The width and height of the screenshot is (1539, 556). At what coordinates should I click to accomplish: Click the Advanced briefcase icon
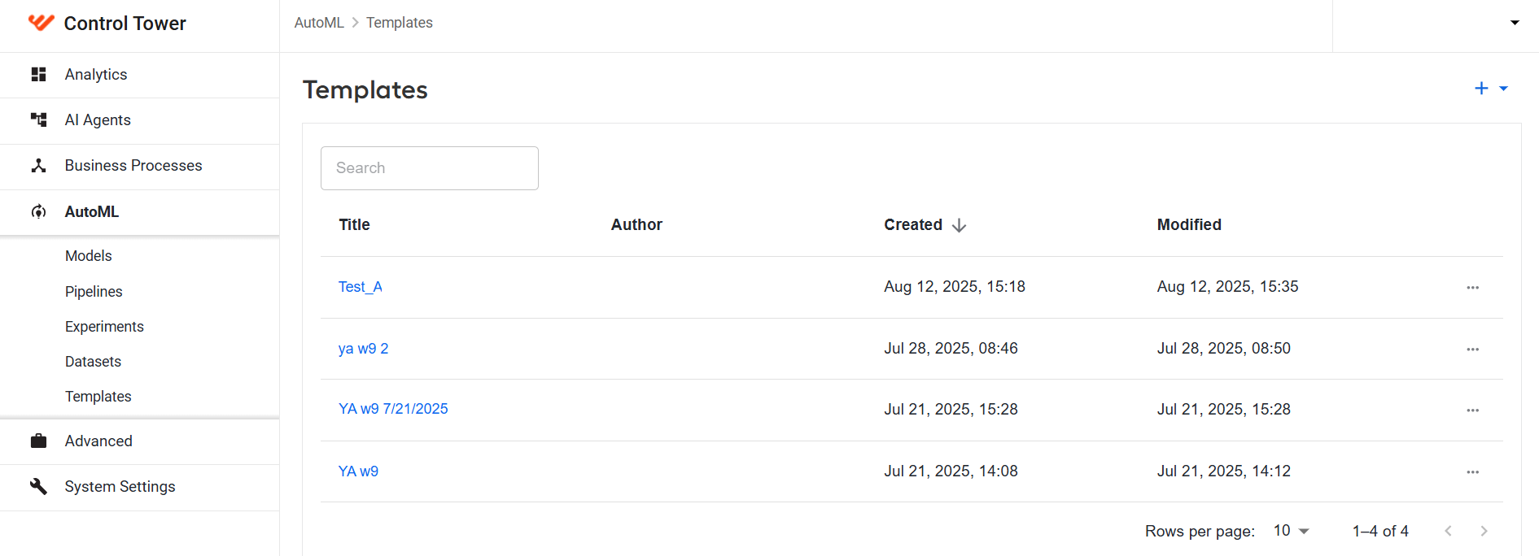click(x=38, y=441)
